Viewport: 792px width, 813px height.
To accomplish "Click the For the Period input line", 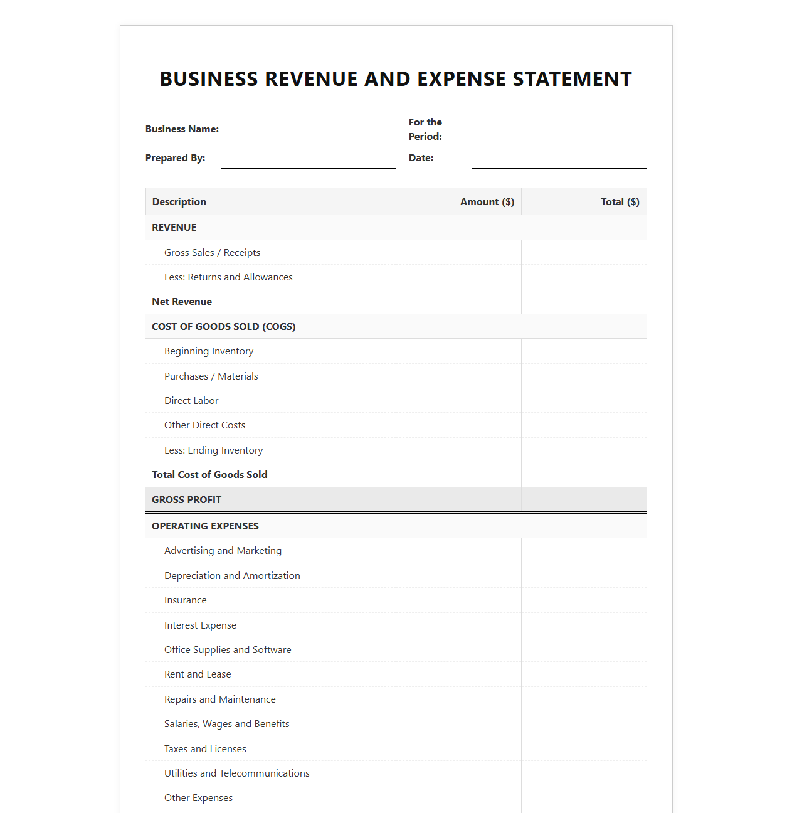I will click(559, 129).
